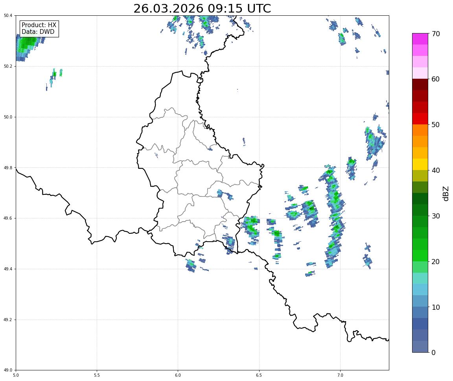Click the y-axis label 50.4

8,16
